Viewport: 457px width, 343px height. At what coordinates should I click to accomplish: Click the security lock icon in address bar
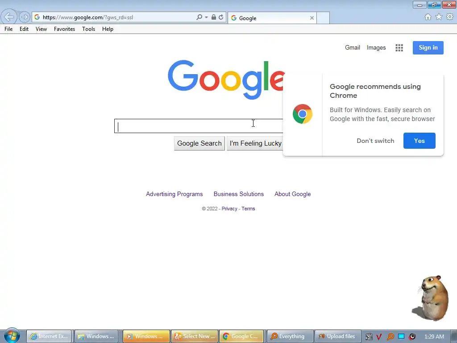point(214,17)
